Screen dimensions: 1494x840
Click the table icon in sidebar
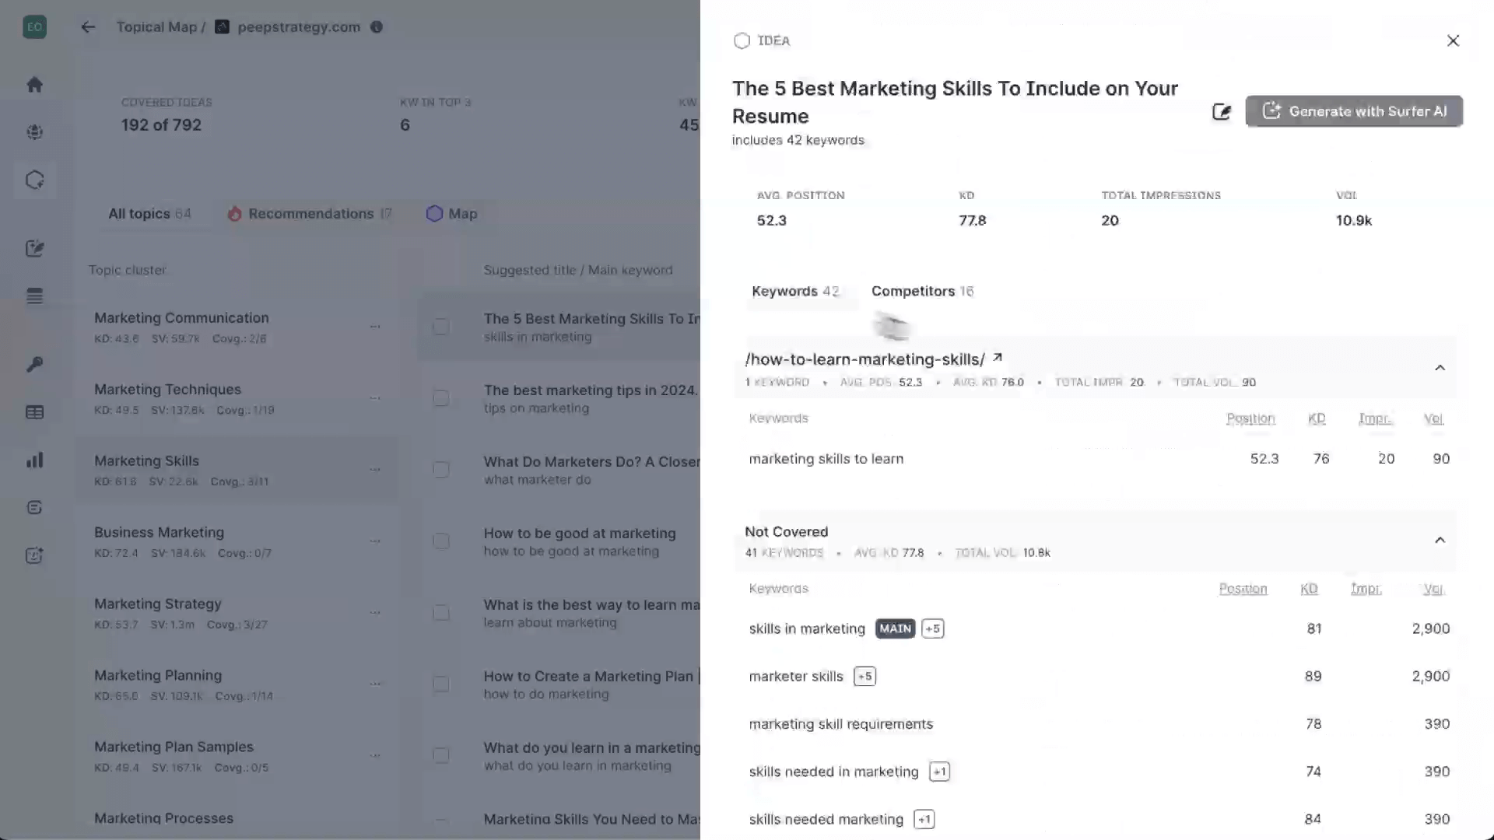click(34, 412)
